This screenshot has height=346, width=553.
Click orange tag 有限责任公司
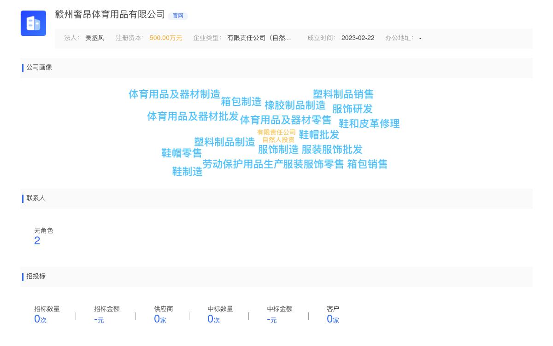pyautogui.click(x=276, y=133)
